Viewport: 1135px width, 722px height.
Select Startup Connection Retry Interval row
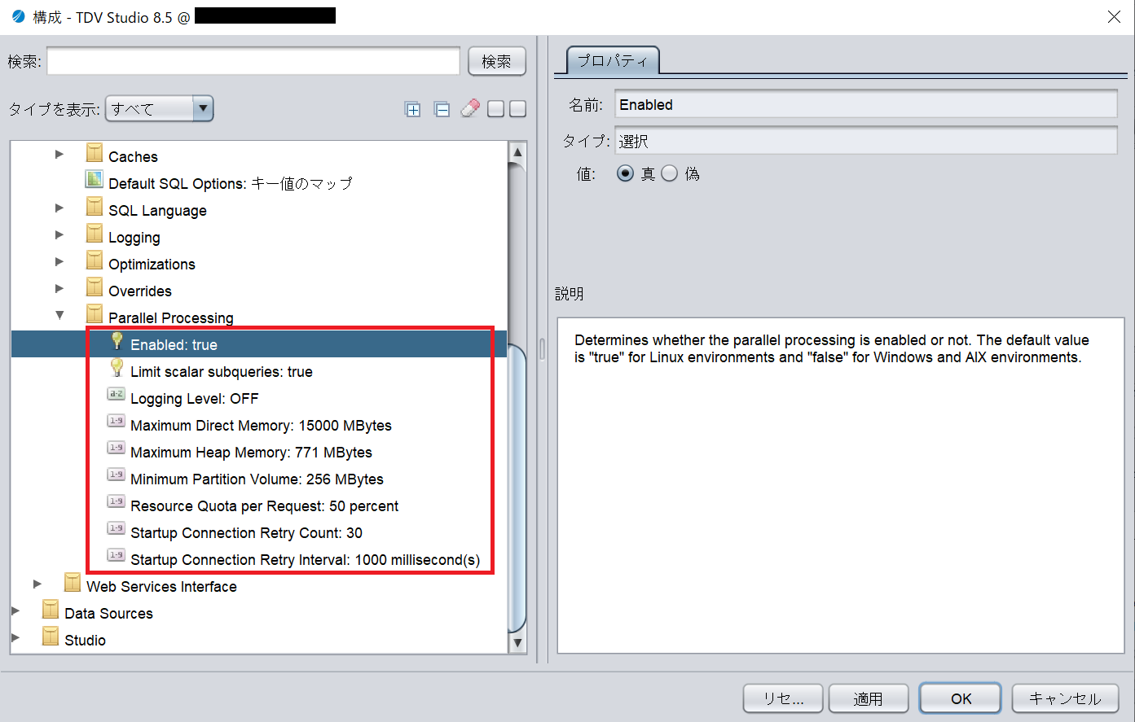pyautogui.click(x=305, y=559)
